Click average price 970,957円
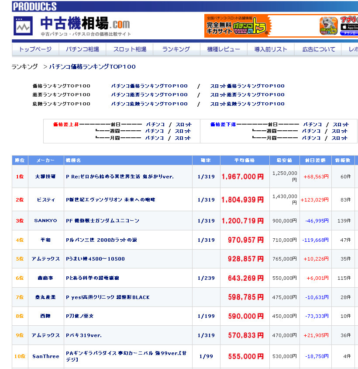The height and width of the screenshot is (369, 358). pos(246,240)
